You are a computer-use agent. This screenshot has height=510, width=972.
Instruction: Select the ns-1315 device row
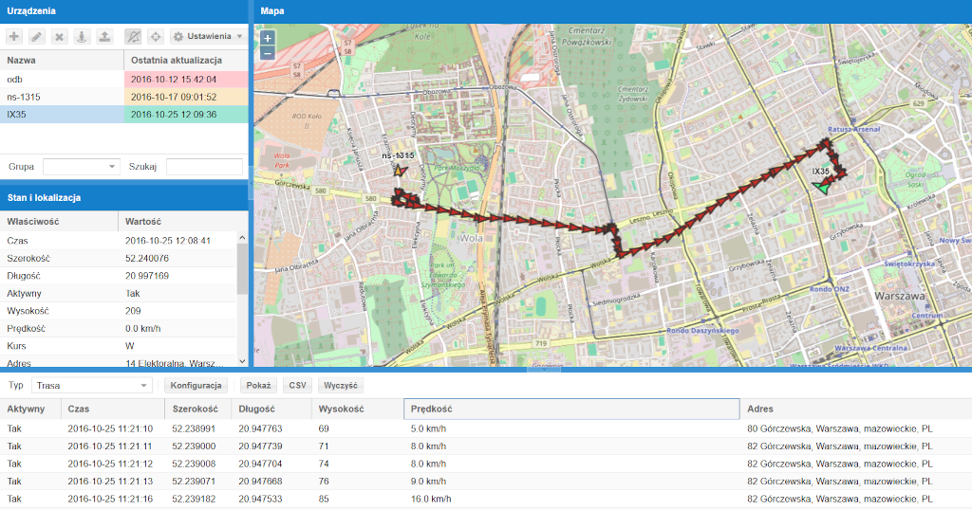point(123,97)
